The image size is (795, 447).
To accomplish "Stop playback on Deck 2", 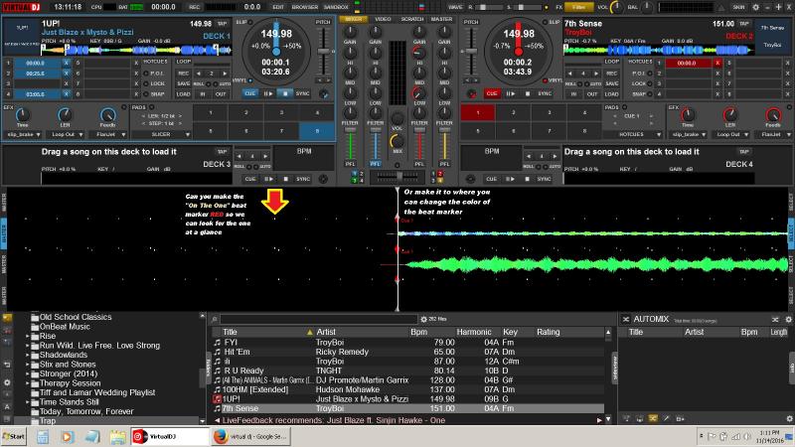I will tap(528, 93).
